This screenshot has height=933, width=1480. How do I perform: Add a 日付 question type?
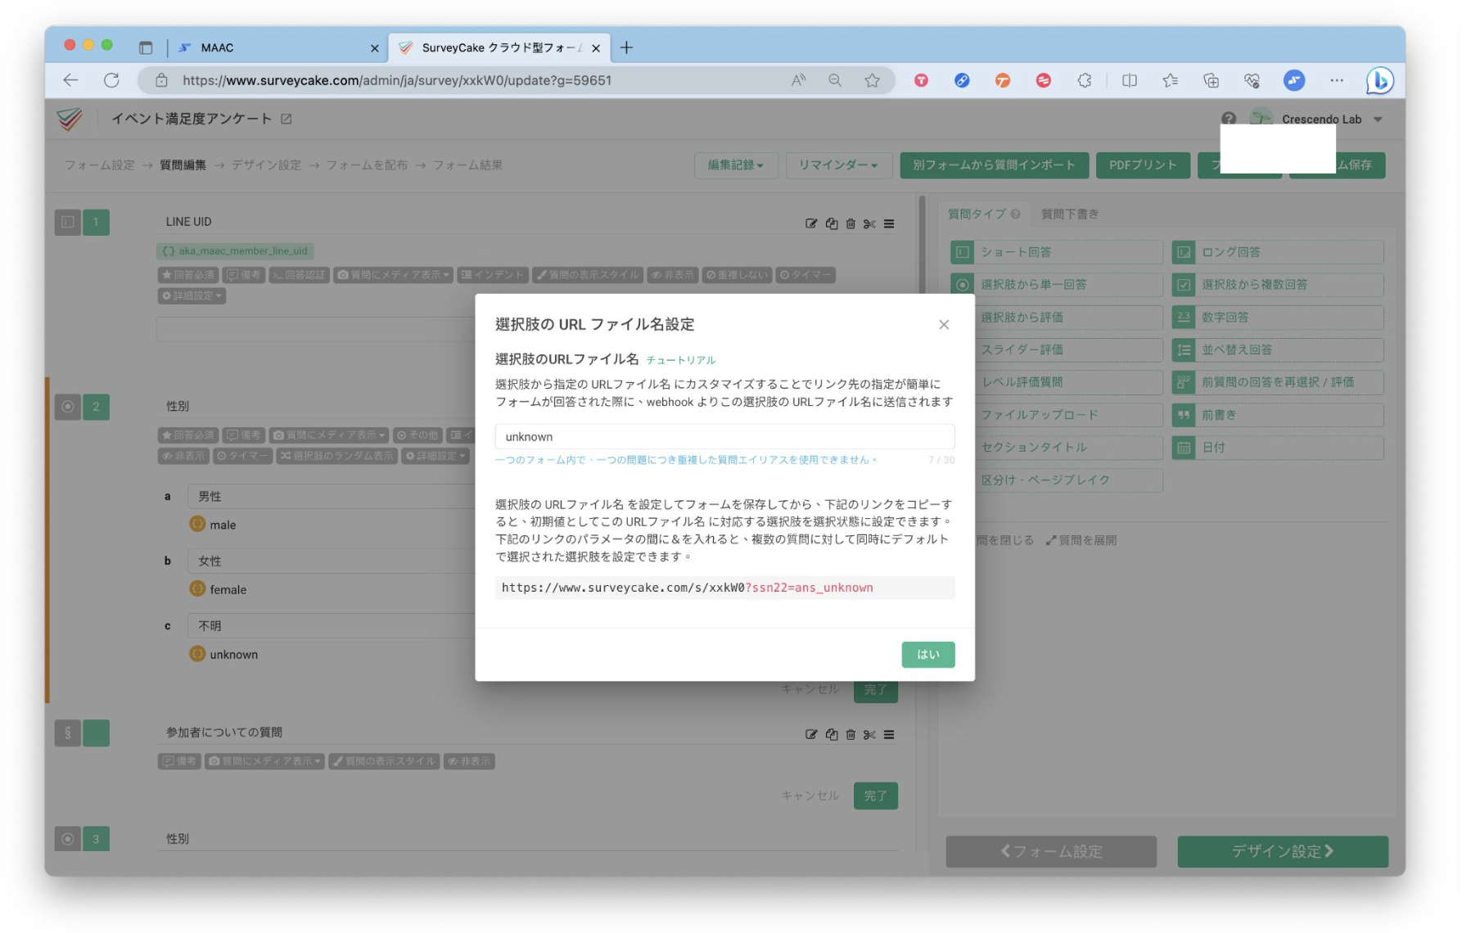point(1277,448)
